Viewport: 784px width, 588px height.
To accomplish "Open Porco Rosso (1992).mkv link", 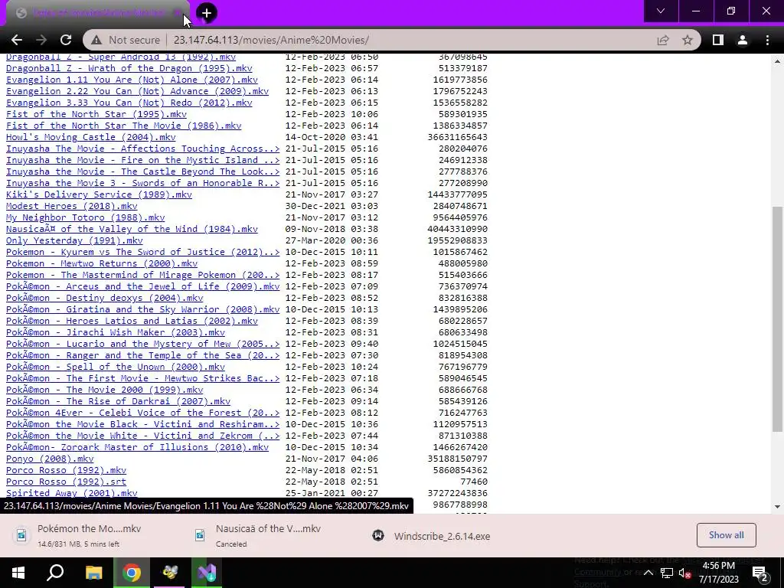I will pos(66,471).
